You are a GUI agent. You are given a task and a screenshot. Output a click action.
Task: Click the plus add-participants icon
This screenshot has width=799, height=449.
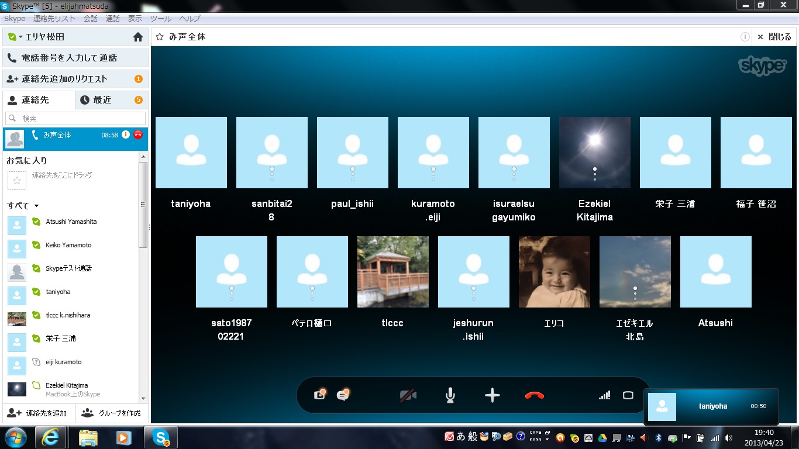tap(493, 396)
